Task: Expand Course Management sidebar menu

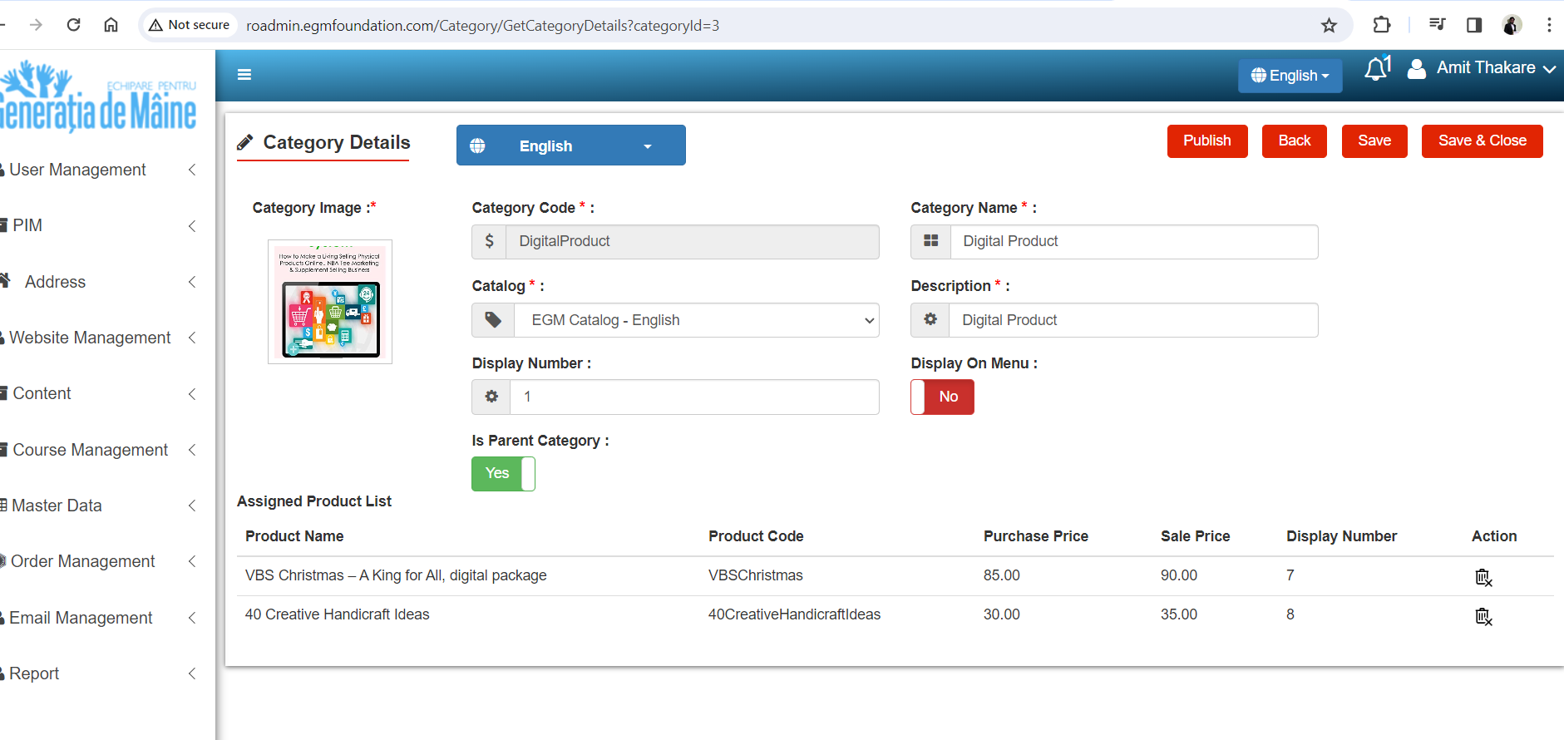Action: pyautogui.click(x=98, y=450)
